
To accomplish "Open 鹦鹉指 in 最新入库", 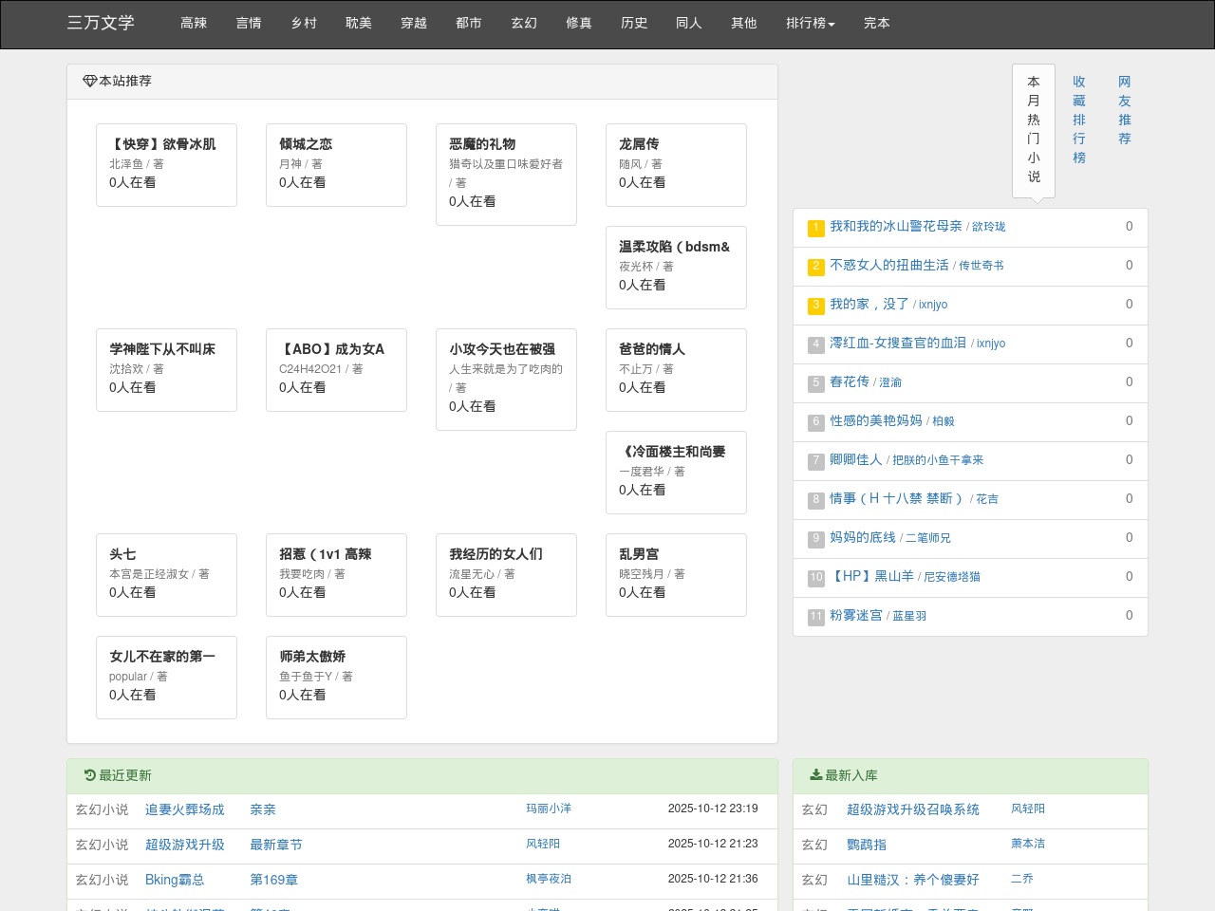I will tap(867, 845).
